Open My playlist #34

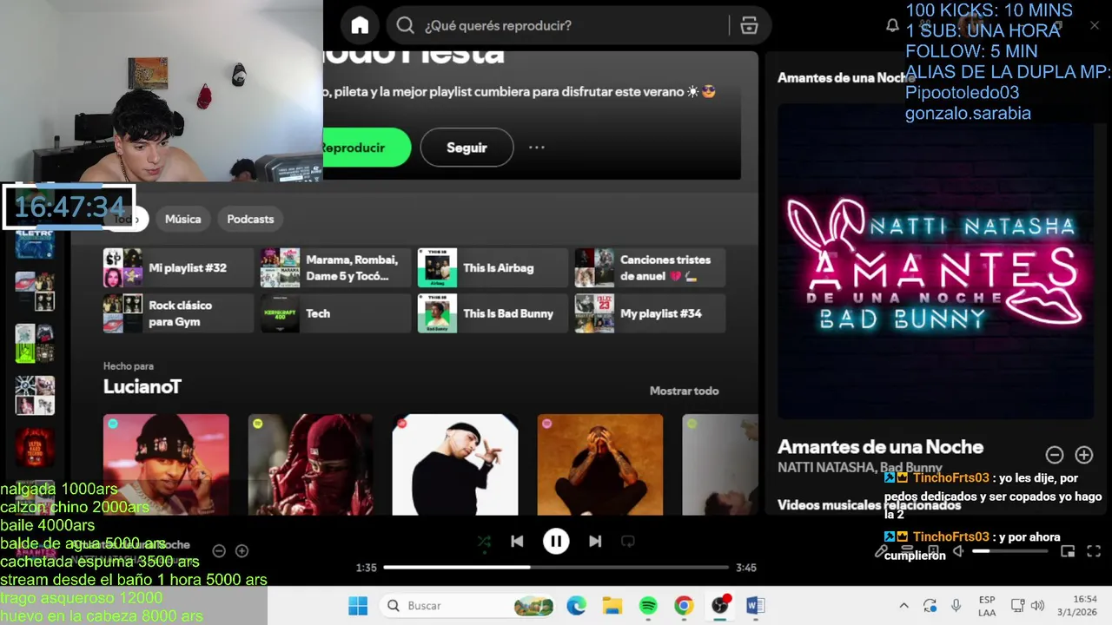(649, 313)
